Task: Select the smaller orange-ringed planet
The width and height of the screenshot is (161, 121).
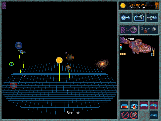Action: pyautogui.click(x=68, y=68)
